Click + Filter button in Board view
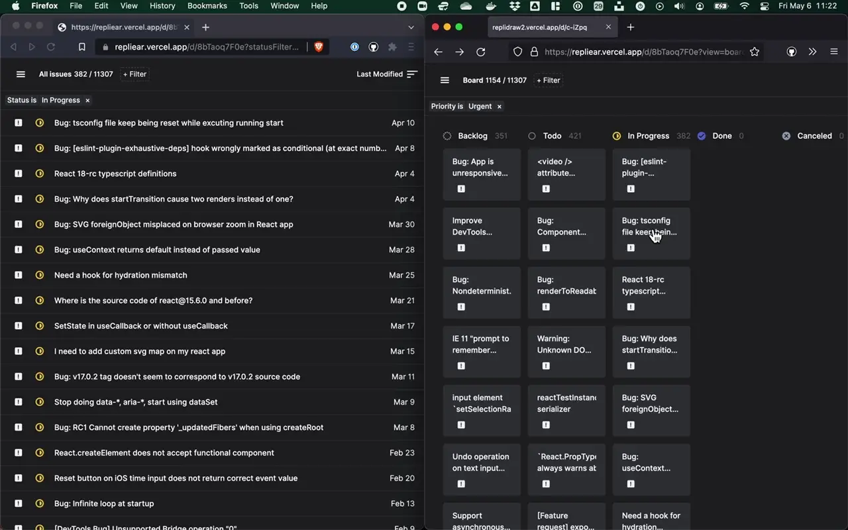The image size is (848, 530). tap(549, 80)
